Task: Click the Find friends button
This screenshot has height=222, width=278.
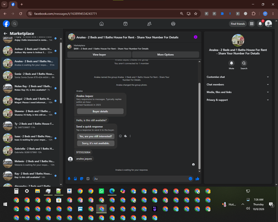Action: [x=238, y=24]
